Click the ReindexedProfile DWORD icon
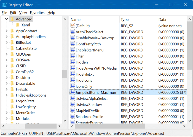The height and width of the screenshot is (137, 193). [73, 116]
